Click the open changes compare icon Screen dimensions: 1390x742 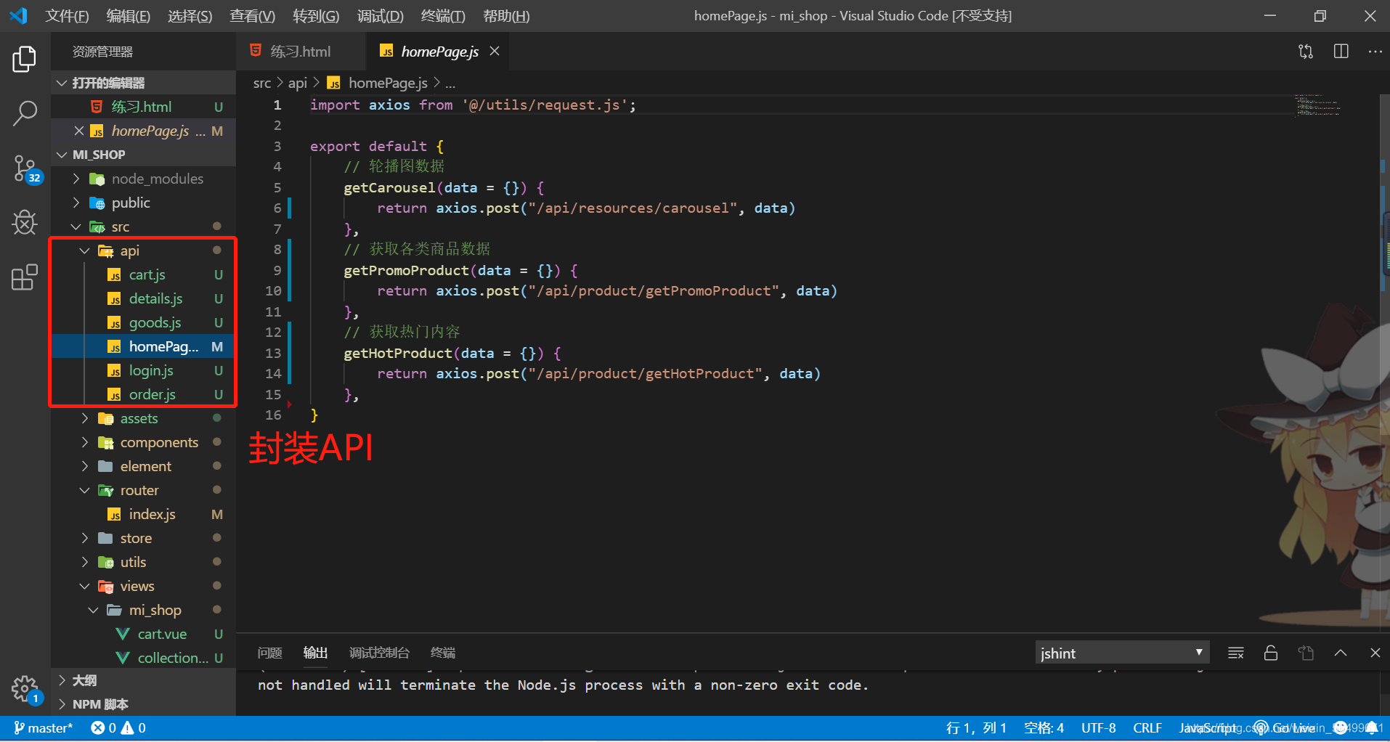pos(1306,52)
